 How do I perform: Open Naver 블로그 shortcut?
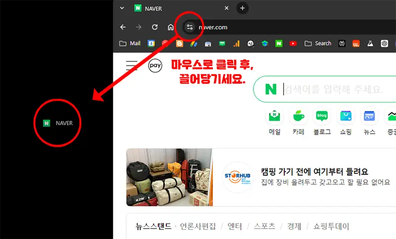pos(322,121)
